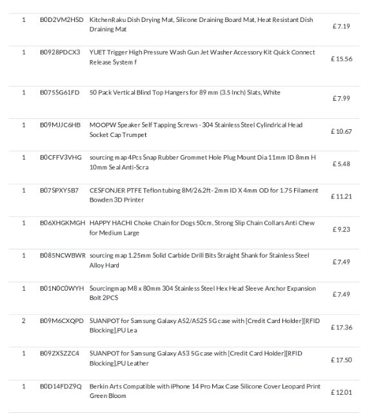Click the £15.56 price
Viewport: 365px width, 420px height.
pos(342,59)
